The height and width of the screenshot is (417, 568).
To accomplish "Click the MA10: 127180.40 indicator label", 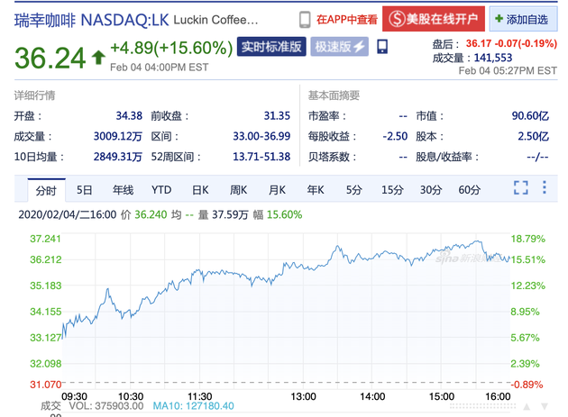I will (194, 406).
